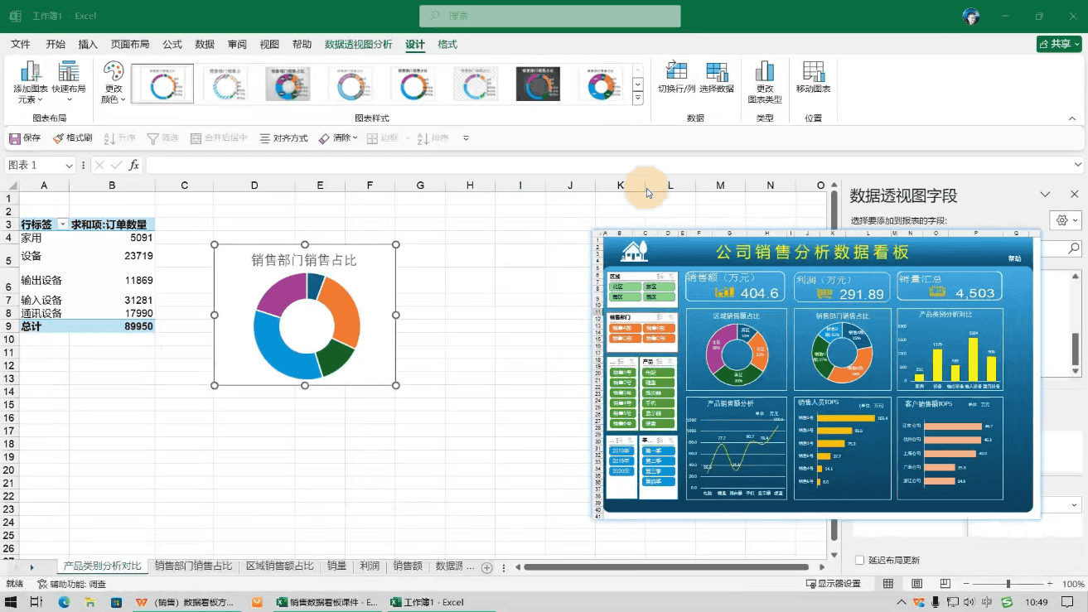The image size is (1088, 612).
Task: Add a new sheet with the plus button
Action: (x=487, y=567)
